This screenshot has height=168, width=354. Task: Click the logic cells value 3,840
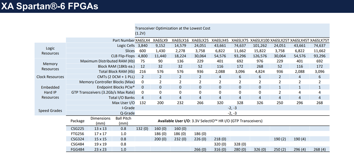[x=143, y=46]
